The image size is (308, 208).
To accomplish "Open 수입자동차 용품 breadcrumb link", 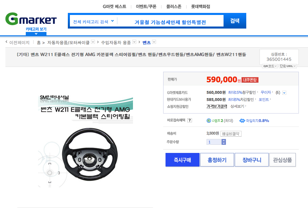I will tap(116, 42).
